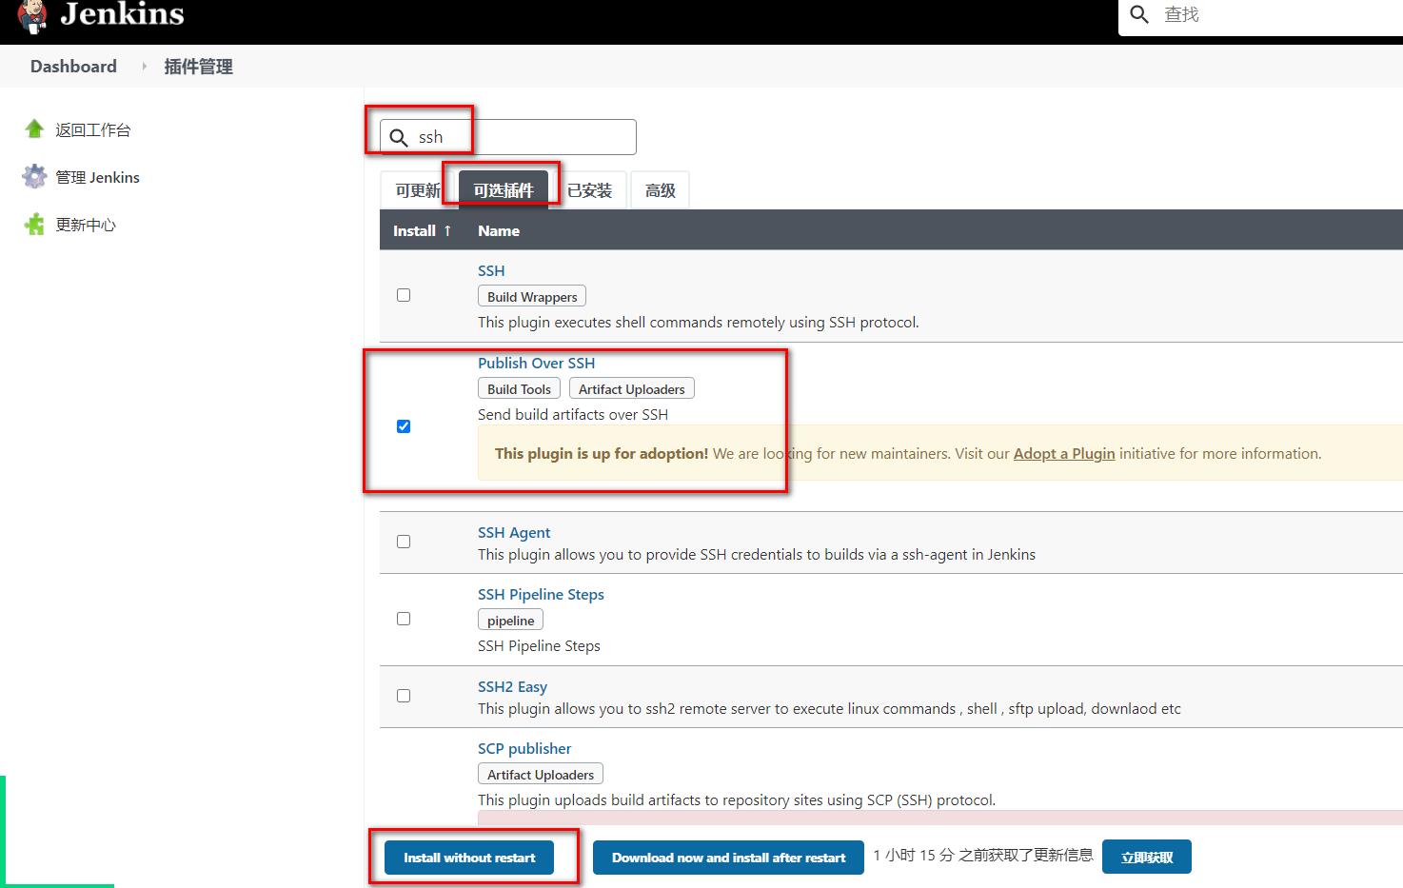Click the green up-arrow icon for 返回工作台
1403x888 pixels.
(x=34, y=128)
